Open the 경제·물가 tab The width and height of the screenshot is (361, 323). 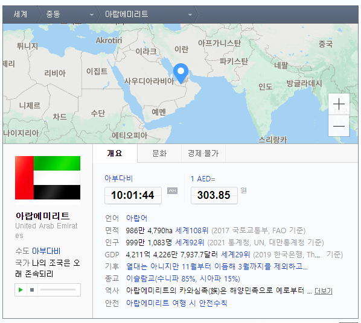pos(203,153)
